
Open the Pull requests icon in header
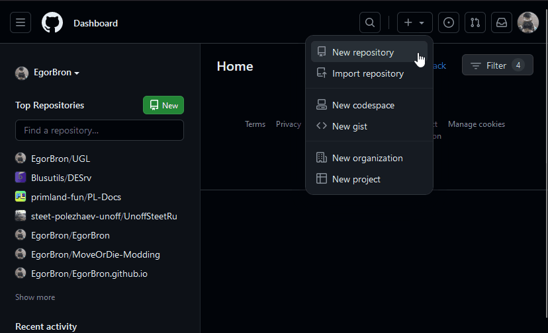click(x=475, y=22)
